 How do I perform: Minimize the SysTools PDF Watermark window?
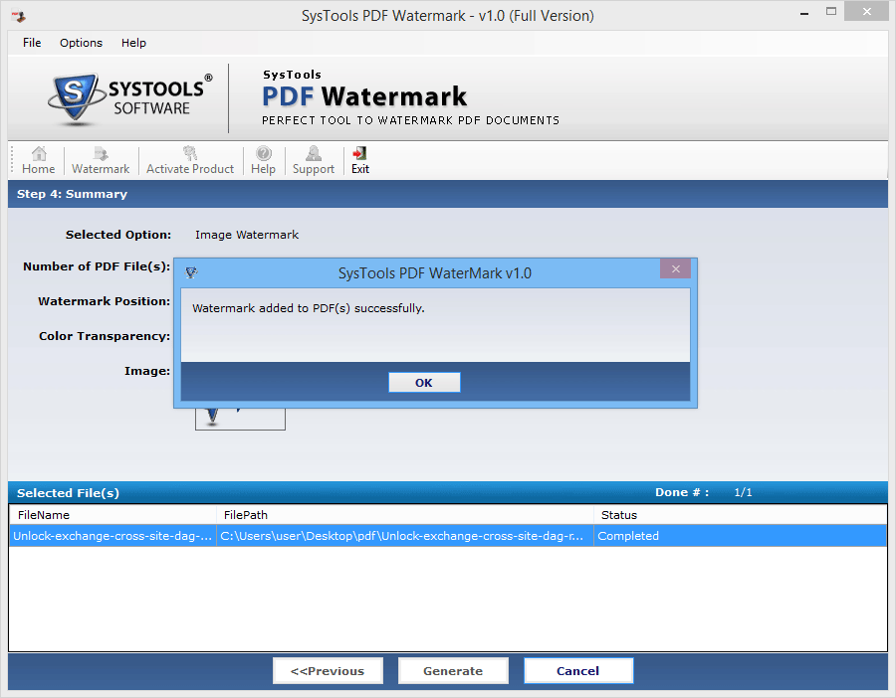click(804, 13)
